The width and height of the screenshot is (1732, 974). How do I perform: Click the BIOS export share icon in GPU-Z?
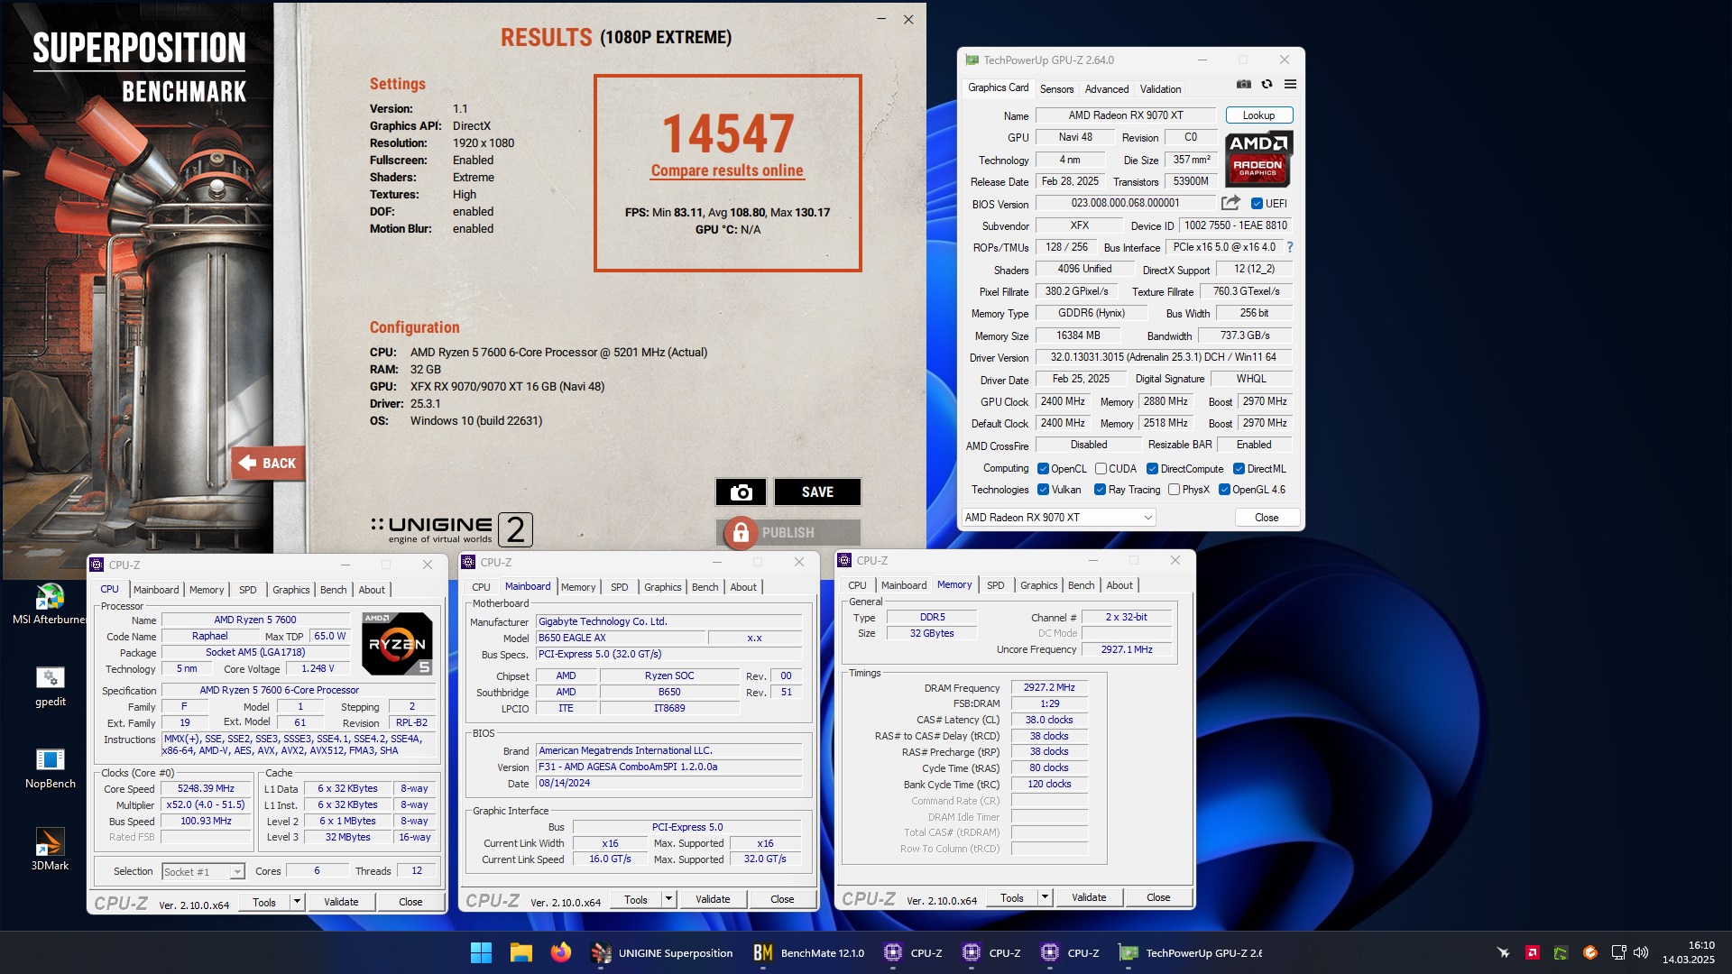click(1230, 203)
